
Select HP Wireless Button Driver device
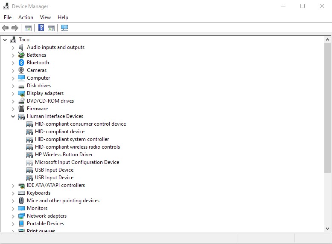[64, 155]
